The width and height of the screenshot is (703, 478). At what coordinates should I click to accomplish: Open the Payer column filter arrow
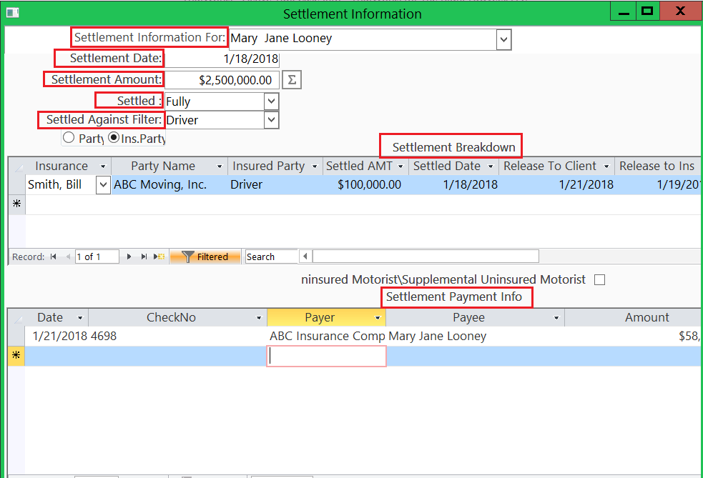click(x=380, y=317)
